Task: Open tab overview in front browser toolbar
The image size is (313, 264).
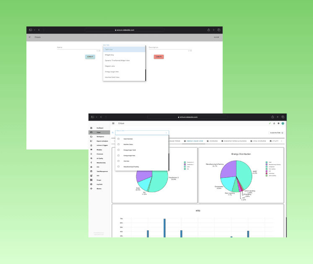Action: tap(283, 117)
